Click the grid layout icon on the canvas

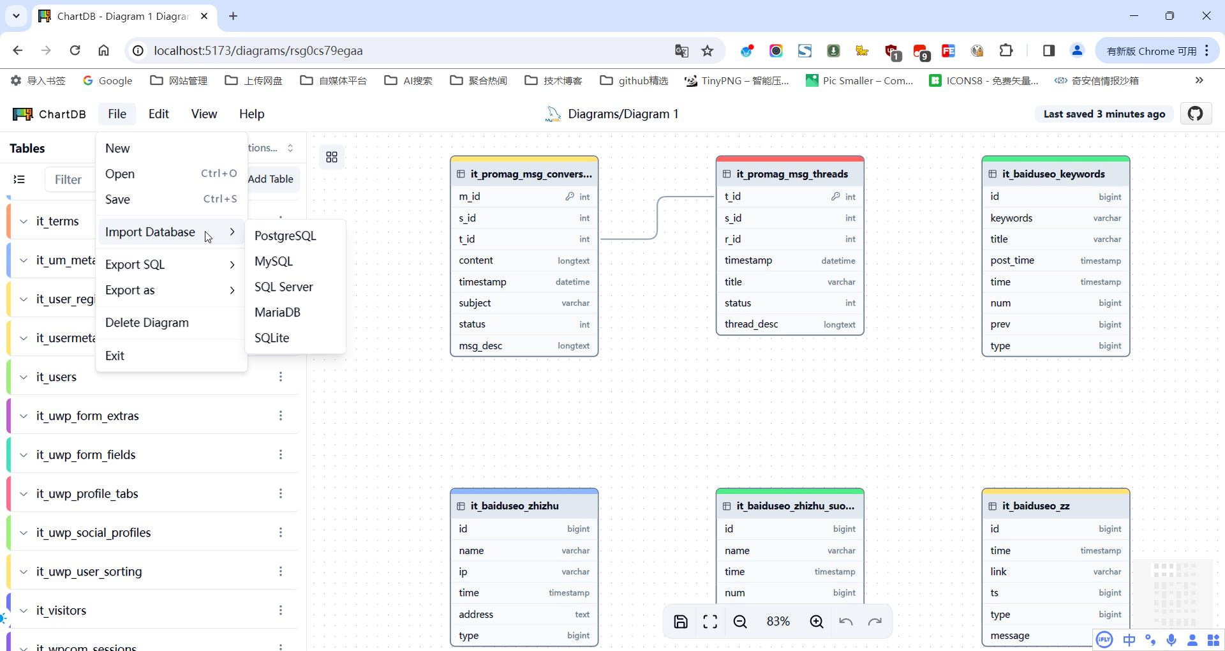click(x=331, y=156)
